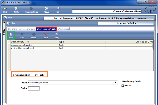Open the Find tool in top toolbar
158x105 pixels.
click(5, 10)
